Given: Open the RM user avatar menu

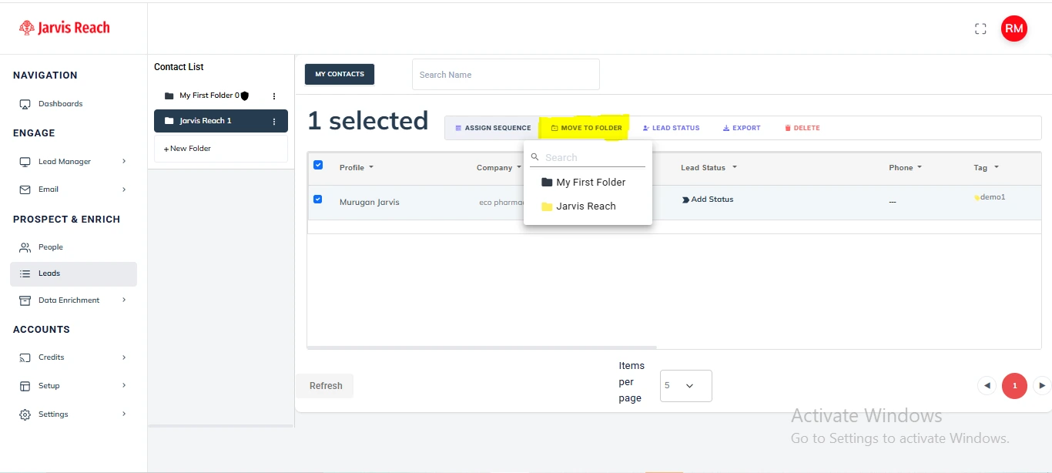Looking at the screenshot, I should [x=1013, y=29].
